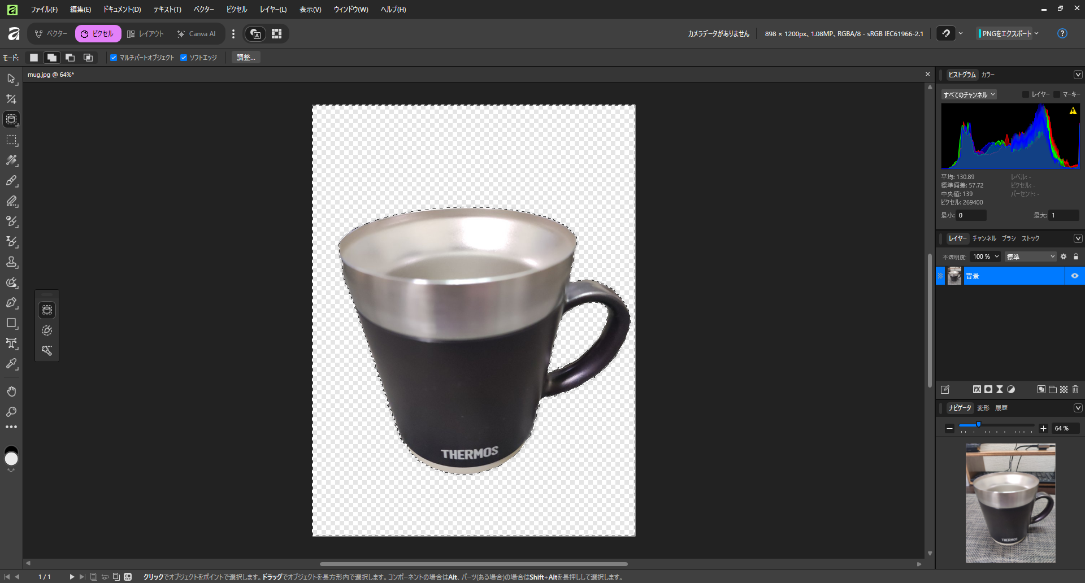
Task: Add a group with the folder icon
Action: [x=1053, y=389]
